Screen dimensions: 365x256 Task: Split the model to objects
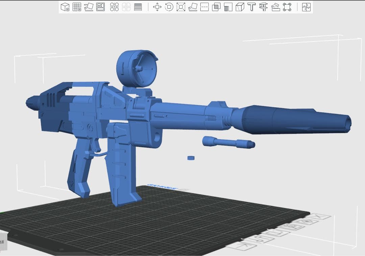tap(115, 7)
